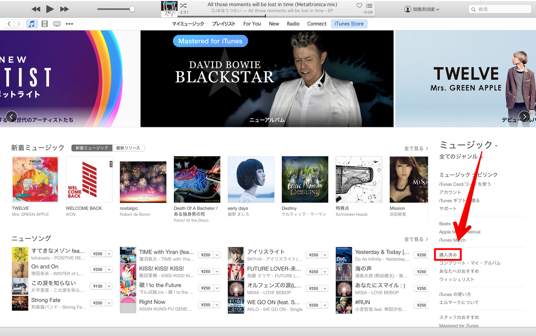Screen dimensions: 536x336
Task: Switch to For You tab
Action: click(x=252, y=24)
